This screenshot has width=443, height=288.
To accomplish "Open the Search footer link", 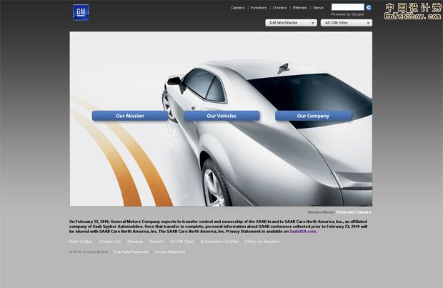I will tap(156, 242).
